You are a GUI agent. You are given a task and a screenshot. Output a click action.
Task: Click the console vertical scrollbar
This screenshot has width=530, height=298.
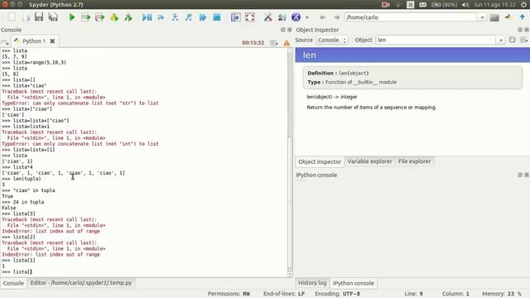290,162
